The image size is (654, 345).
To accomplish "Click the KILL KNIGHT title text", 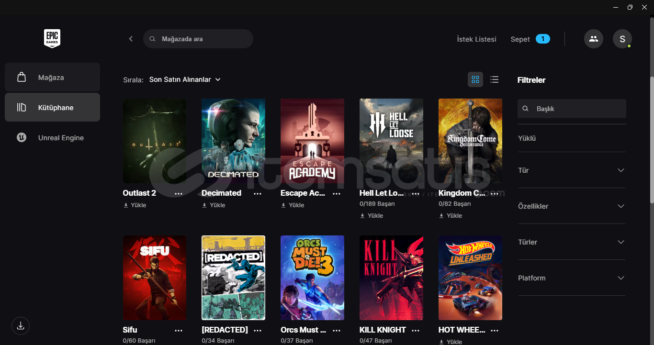I will pyautogui.click(x=383, y=330).
